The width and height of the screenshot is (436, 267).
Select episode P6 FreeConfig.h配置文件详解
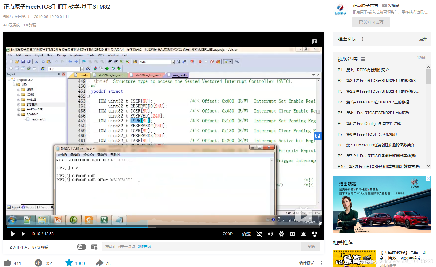pyautogui.click(x=379, y=124)
